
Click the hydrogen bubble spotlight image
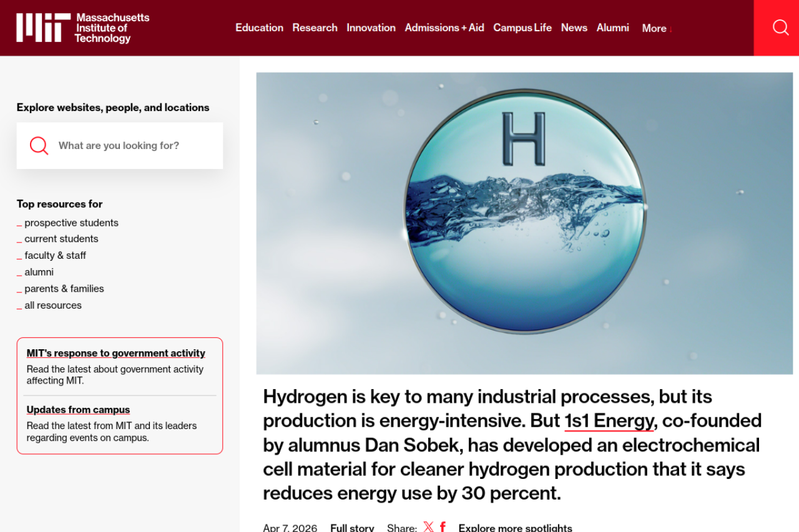pyautogui.click(x=524, y=223)
